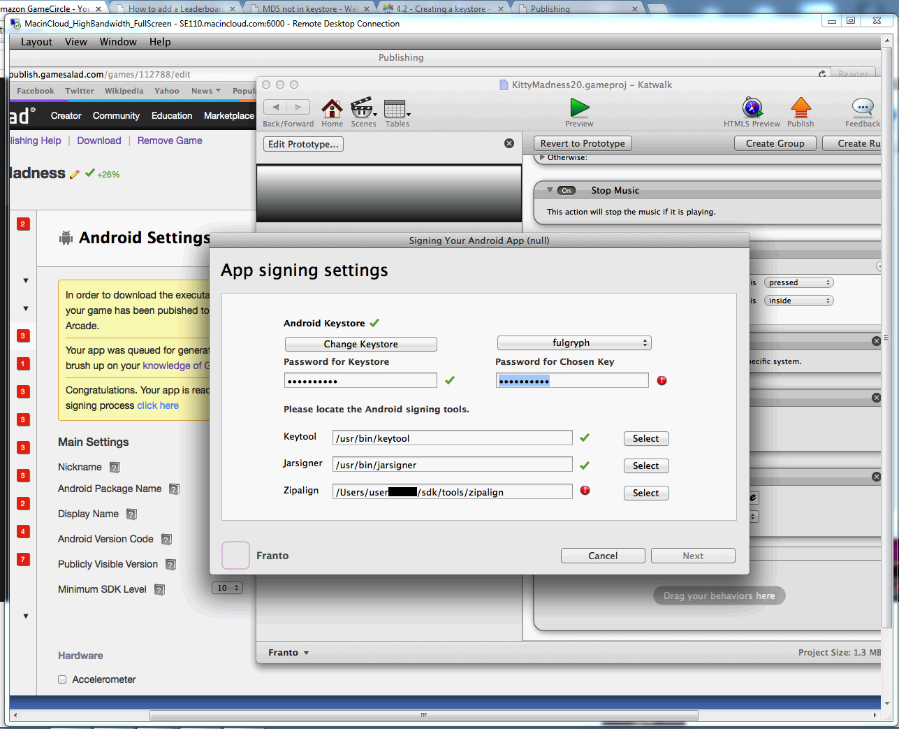
Task: Click the Download link on publishing page
Action: pyautogui.click(x=99, y=140)
